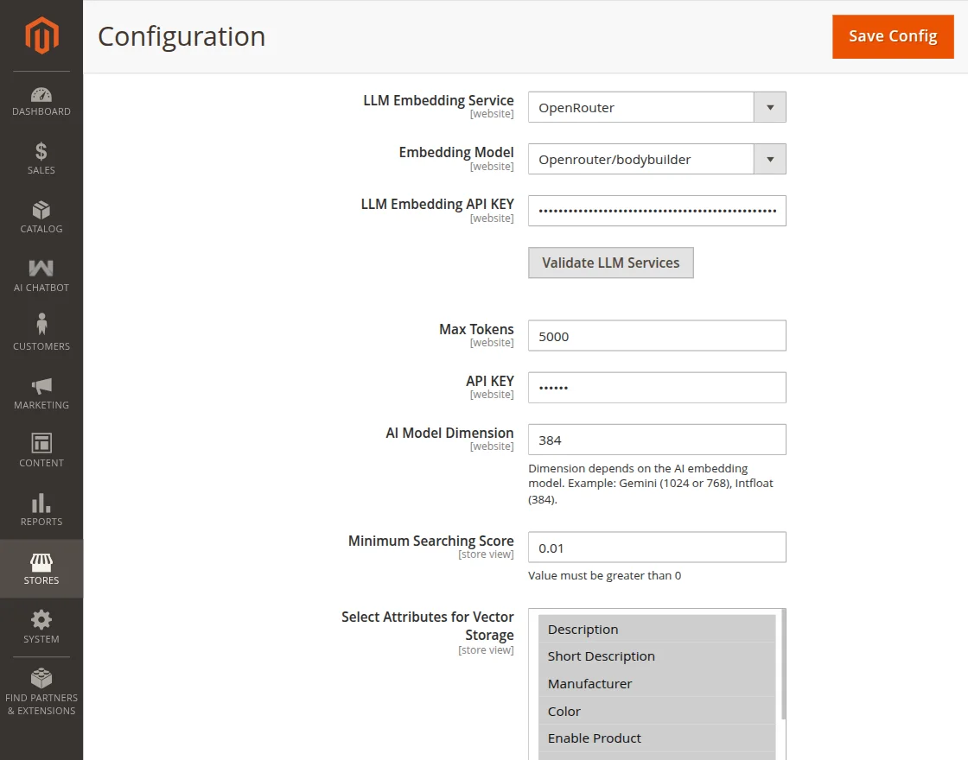Screen dimensions: 968x760
Task: Open the AI Chatbot sidebar icon
Action: tap(41, 275)
